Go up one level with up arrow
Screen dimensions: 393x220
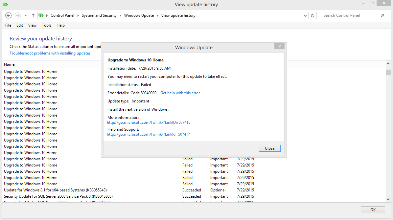[33, 15]
